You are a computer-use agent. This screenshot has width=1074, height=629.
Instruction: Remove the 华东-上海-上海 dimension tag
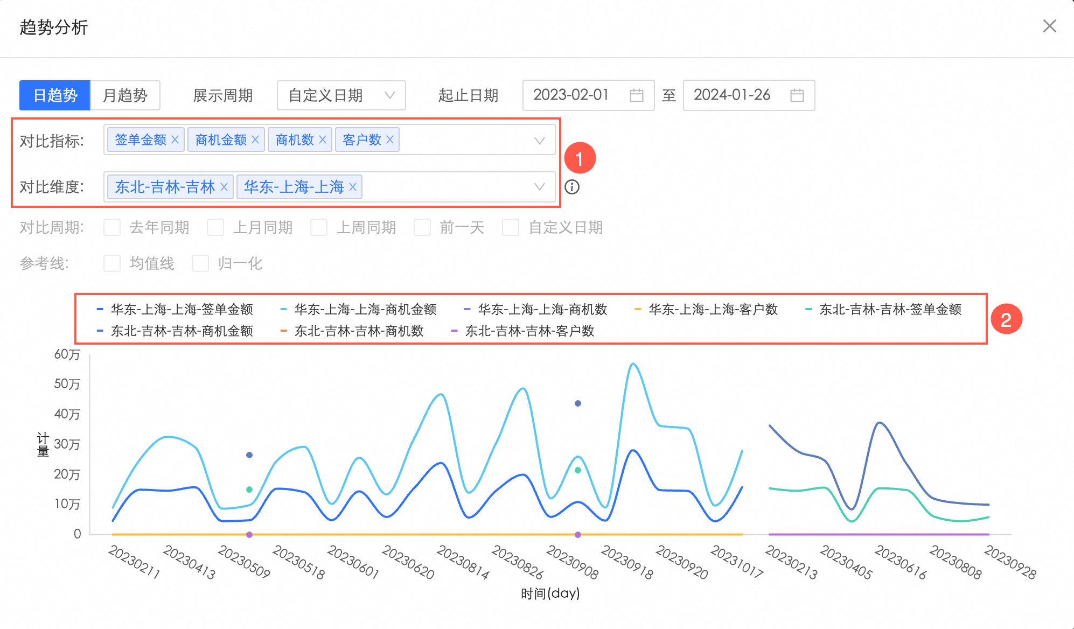point(353,187)
